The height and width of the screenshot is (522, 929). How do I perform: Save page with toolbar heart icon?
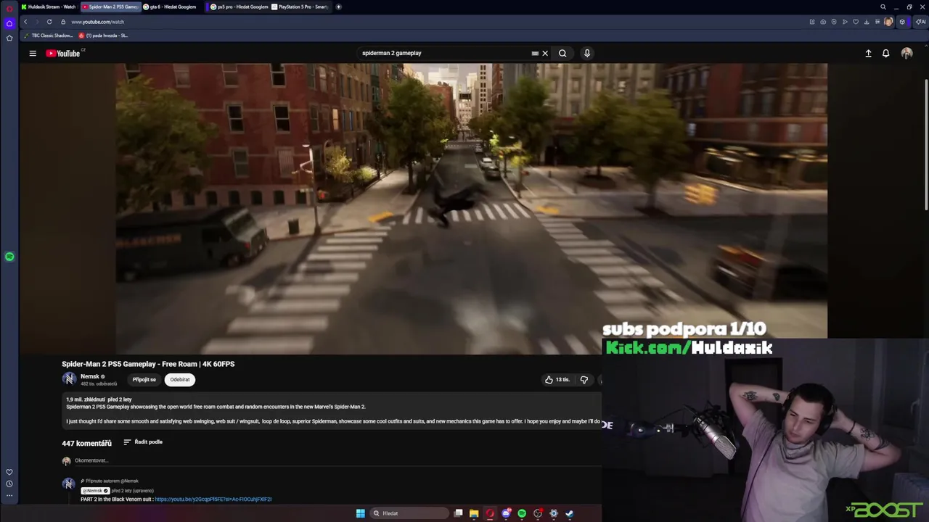coord(856,22)
